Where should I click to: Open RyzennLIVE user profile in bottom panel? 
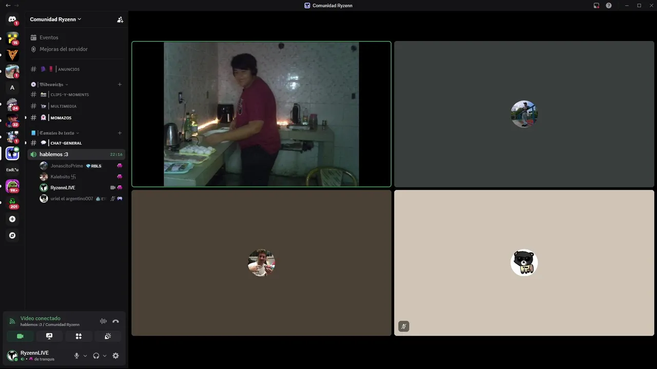38,356
